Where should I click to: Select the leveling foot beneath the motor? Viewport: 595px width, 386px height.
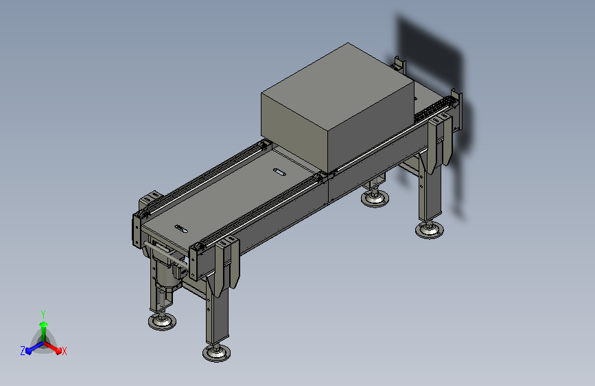[162, 321]
